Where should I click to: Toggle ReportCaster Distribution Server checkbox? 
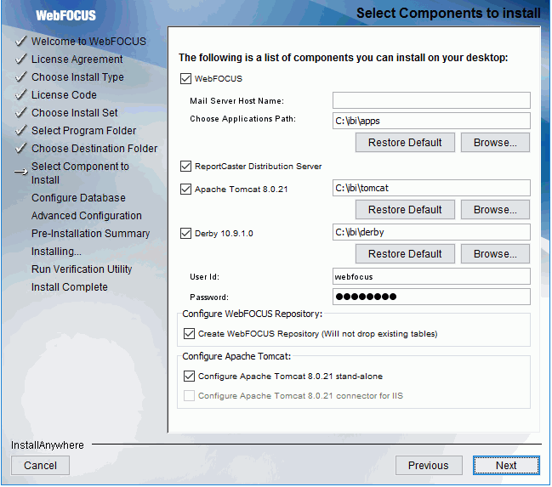185,166
